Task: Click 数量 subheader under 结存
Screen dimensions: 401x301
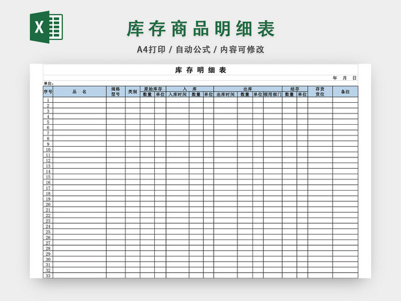Action: click(x=289, y=94)
